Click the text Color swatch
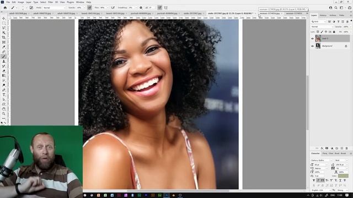This screenshot has width=353, height=198. [343, 176]
